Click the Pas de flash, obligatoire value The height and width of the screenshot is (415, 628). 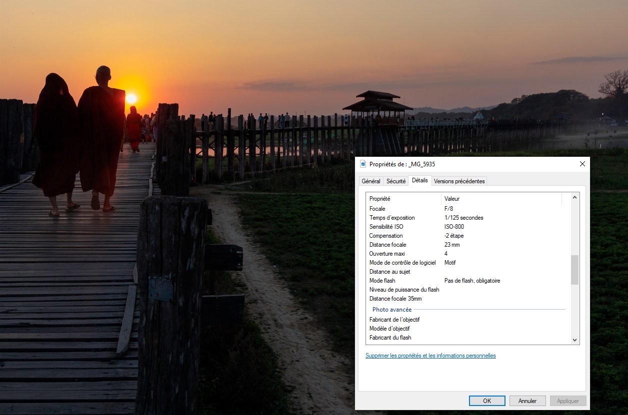(x=472, y=281)
